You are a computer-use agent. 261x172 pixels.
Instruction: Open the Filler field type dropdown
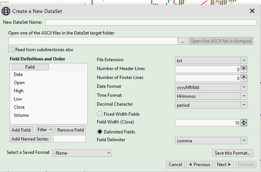pos(45,130)
